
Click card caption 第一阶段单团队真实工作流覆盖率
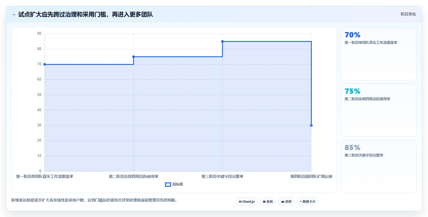(x=371, y=43)
